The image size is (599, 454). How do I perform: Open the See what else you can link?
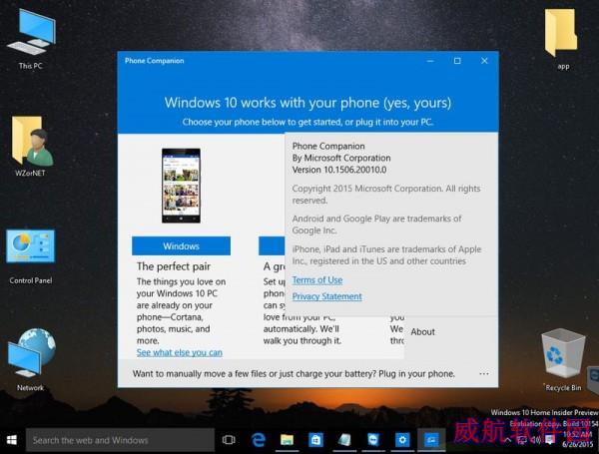[x=180, y=352]
